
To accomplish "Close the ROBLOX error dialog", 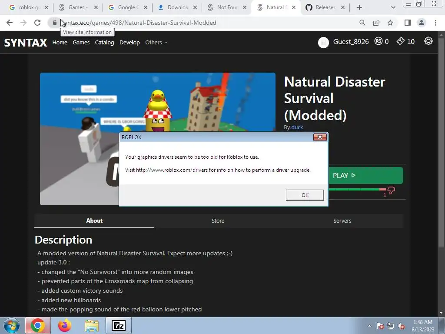I will (320, 137).
